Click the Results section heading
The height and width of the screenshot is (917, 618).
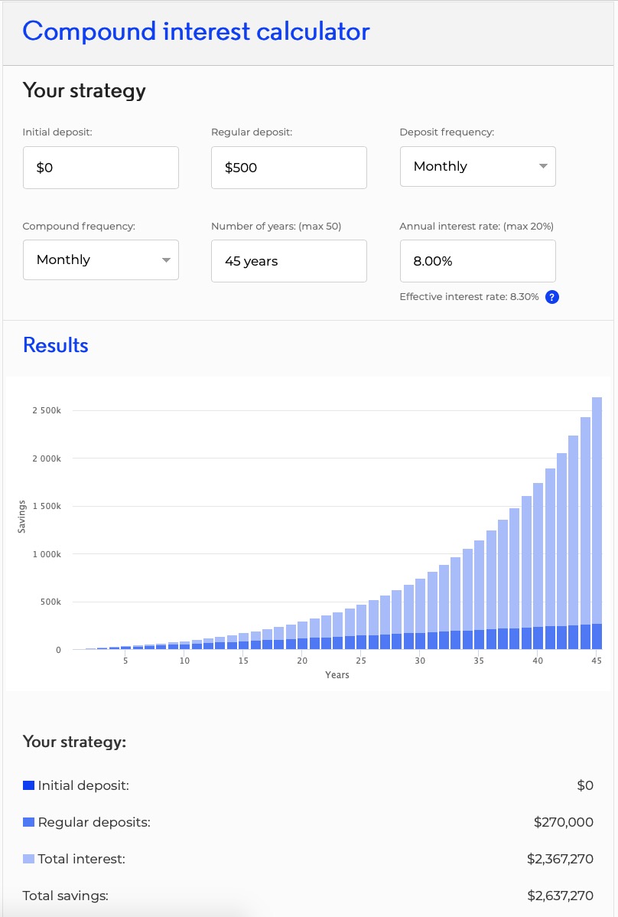(x=56, y=345)
